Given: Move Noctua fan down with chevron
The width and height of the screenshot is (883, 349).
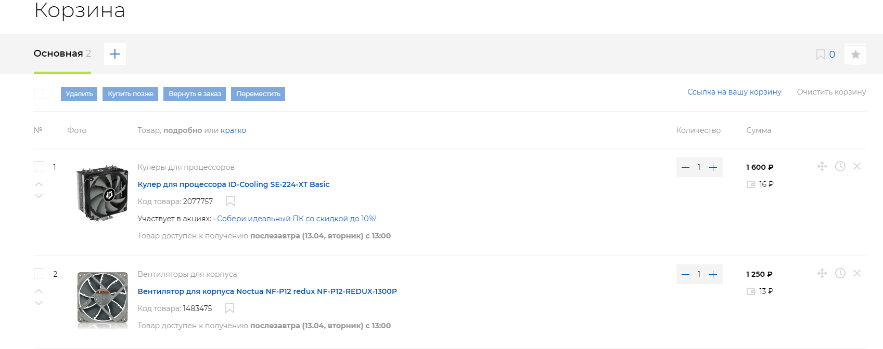Looking at the screenshot, I should point(39,303).
